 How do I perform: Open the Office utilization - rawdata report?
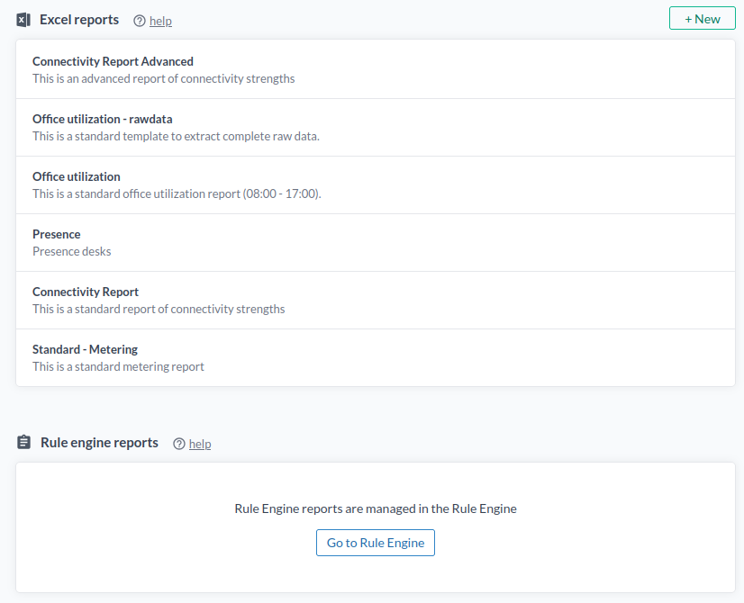click(102, 119)
